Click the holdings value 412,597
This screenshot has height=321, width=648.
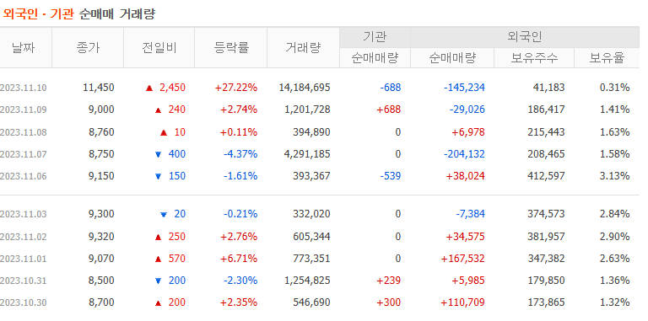point(547,176)
